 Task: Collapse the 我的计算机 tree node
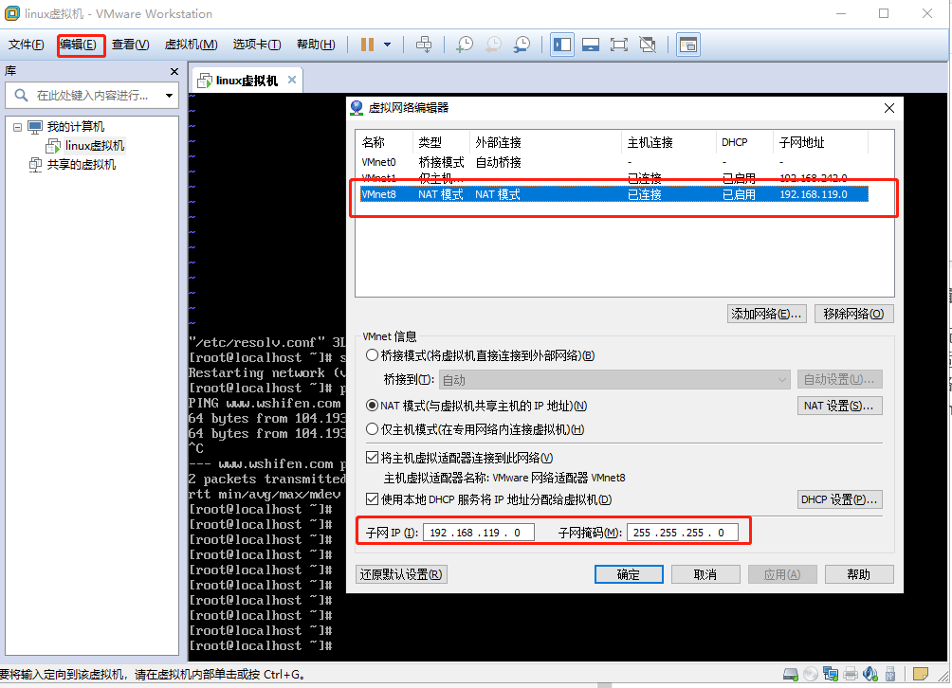click(17, 127)
